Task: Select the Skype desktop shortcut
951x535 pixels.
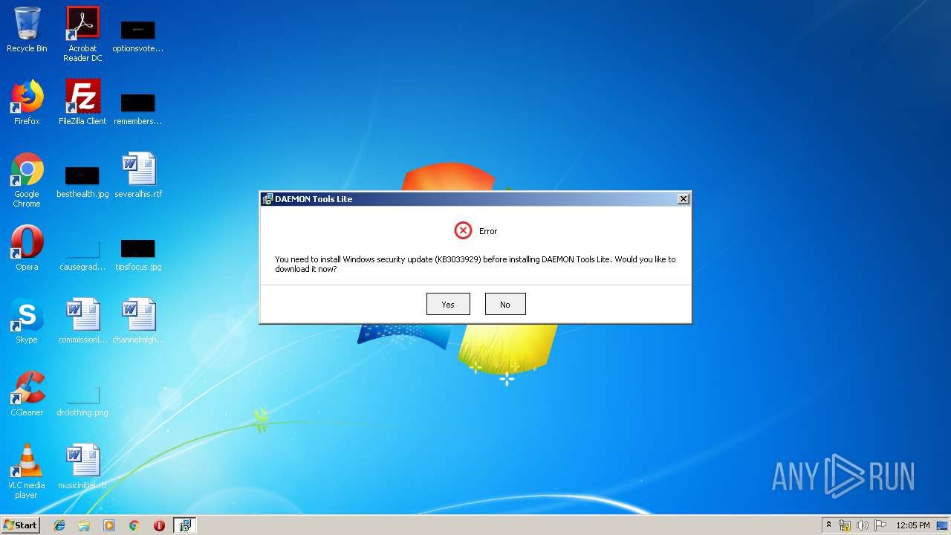Action: [x=27, y=321]
